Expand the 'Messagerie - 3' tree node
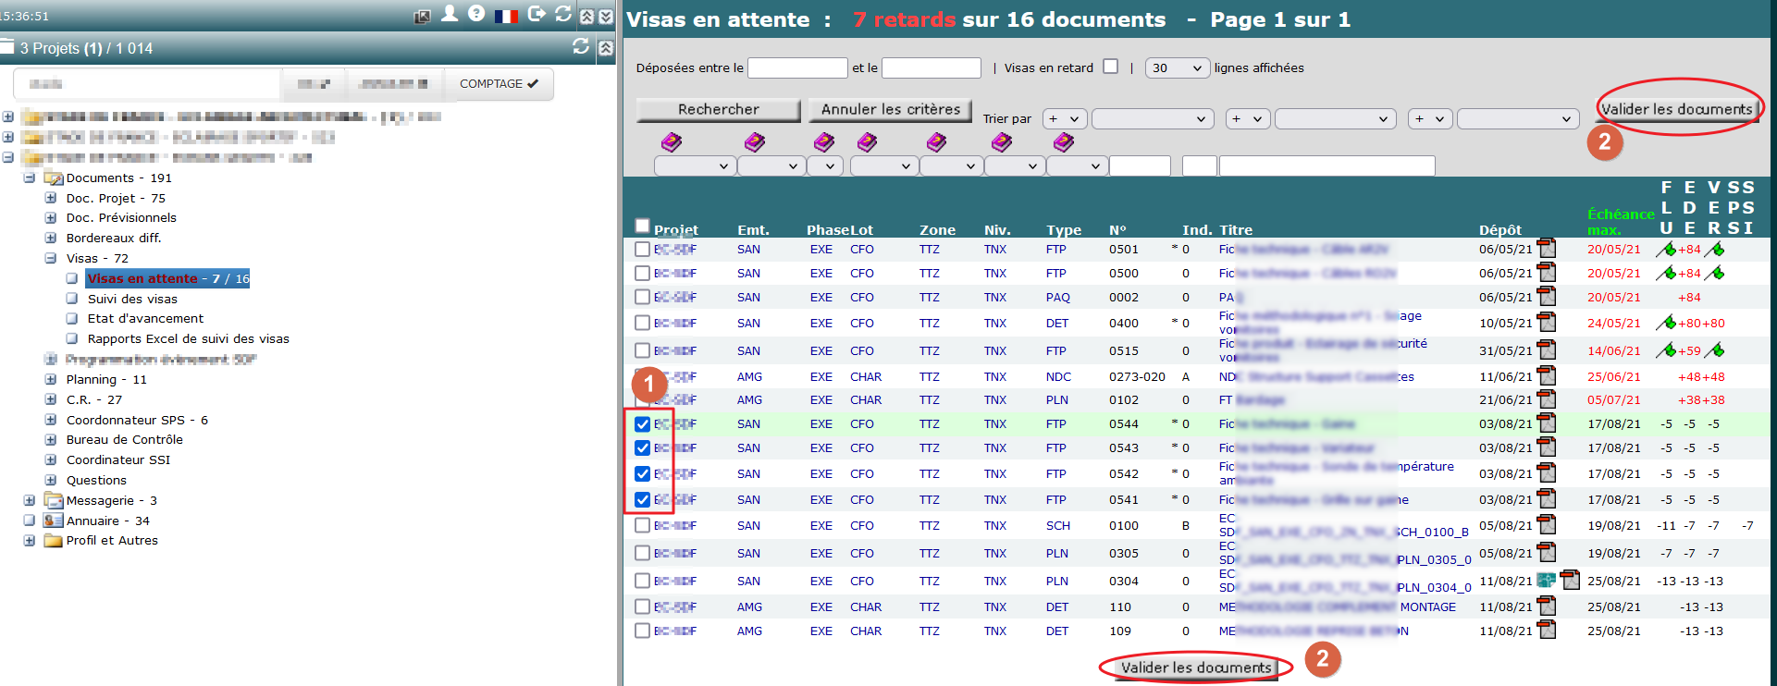This screenshot has height=686, width=1777. click(x=30, y=500)
